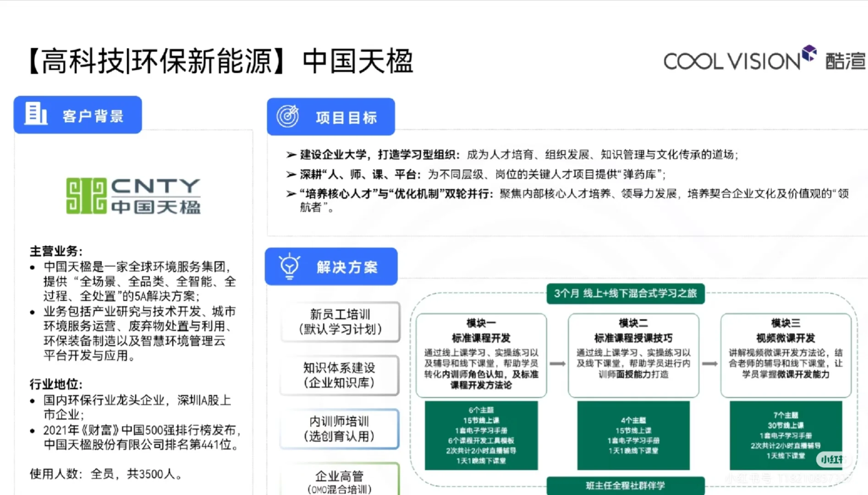The width and height of the screenshot is (868, 495).
Task: Open the 企业高管 (OMO混合培训) item
Action: coord(340,479)
